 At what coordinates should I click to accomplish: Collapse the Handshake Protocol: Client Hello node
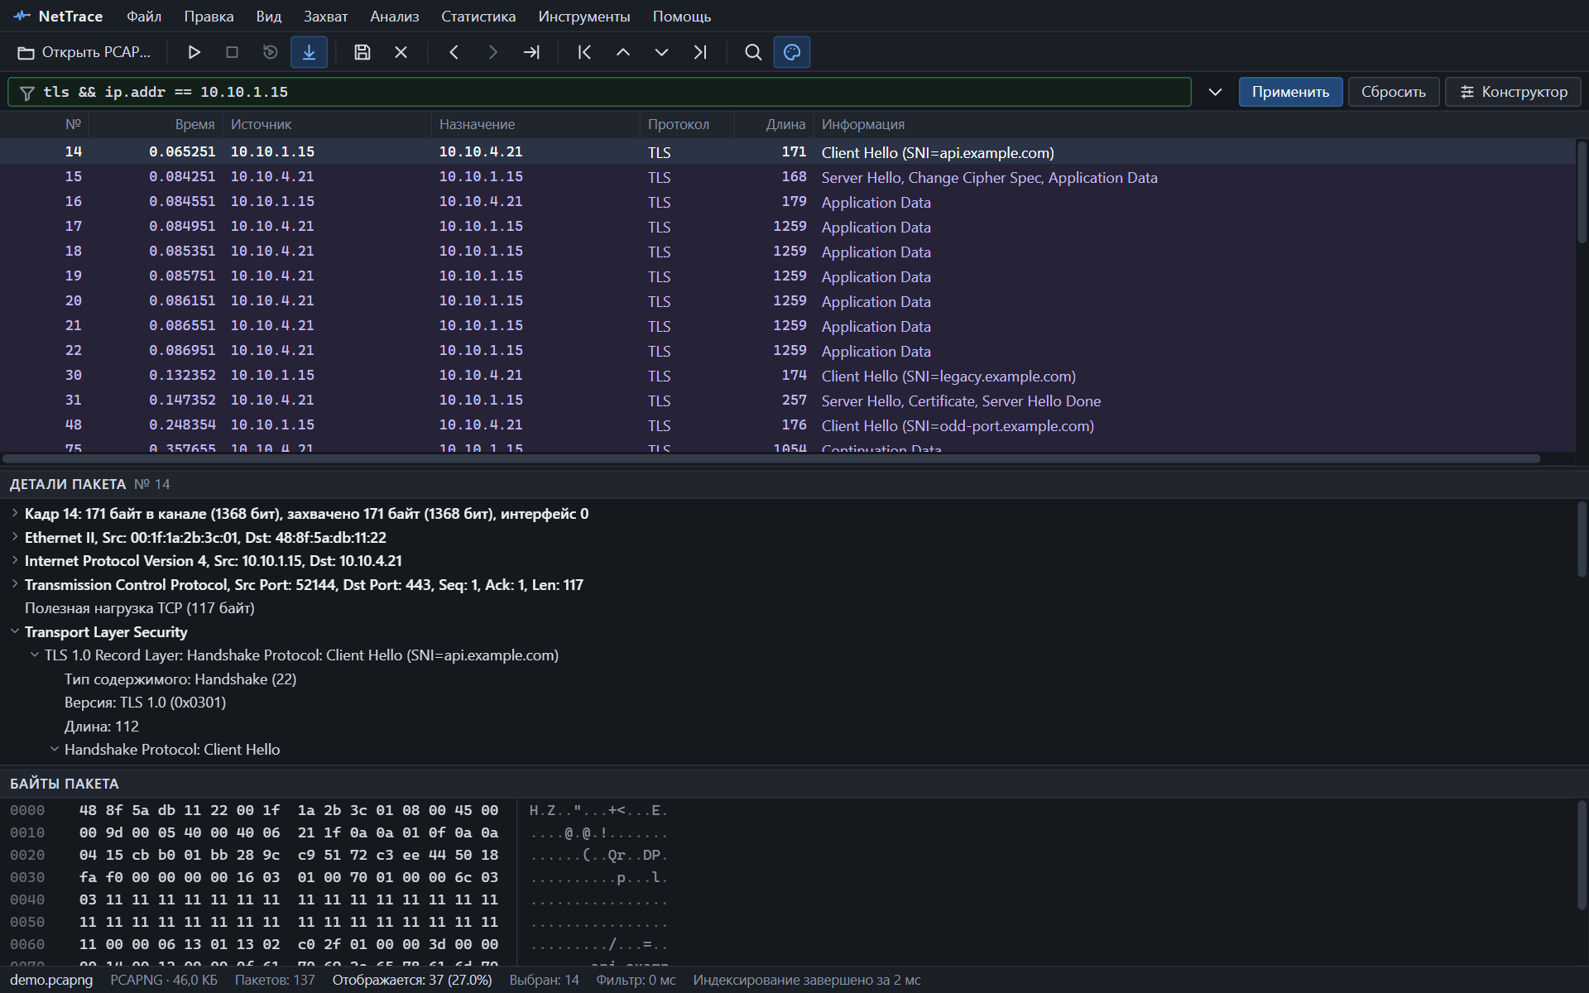[x=55, y=749]
